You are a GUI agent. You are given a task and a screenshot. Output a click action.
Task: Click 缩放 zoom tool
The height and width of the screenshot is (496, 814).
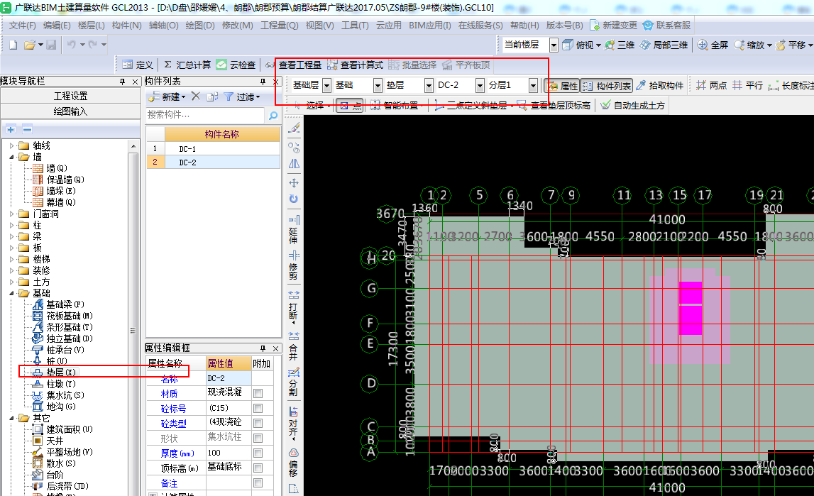click(x=749, y=45)
